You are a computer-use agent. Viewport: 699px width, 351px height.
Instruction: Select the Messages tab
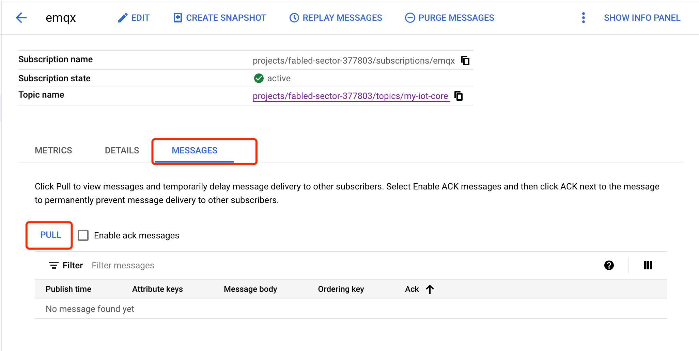pos(195,150)
